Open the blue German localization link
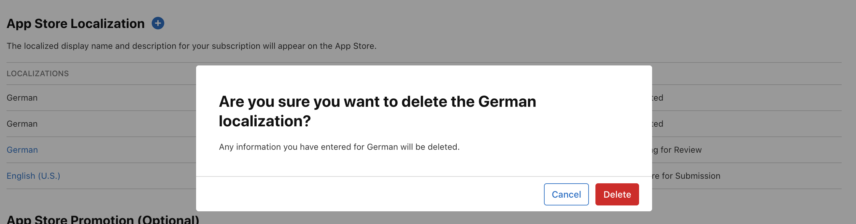The height and width of the screenshot is (224, 856). [22, 150]
